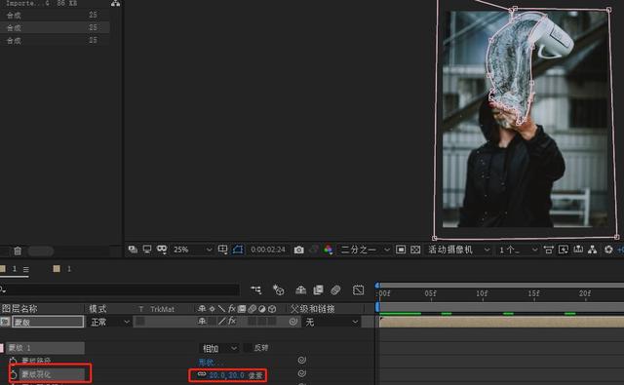Take a snapshot with the camera icon
This screenshot has width=624, height=385.
pyautogui.click(x=299, y=250)
